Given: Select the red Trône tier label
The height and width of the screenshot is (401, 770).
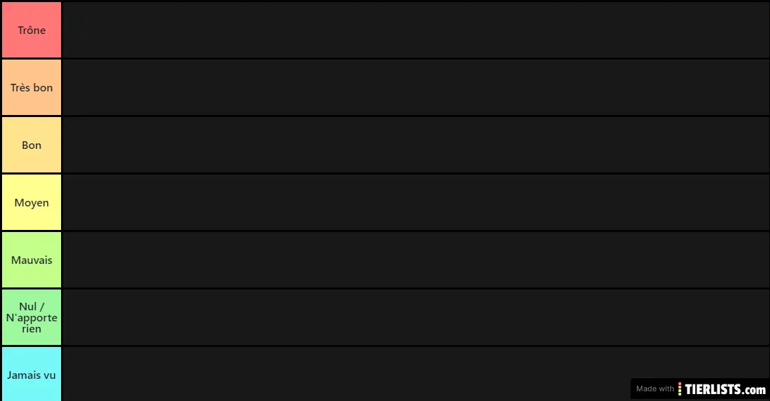Looking at the screenshot, I should [x=32, y=30].
